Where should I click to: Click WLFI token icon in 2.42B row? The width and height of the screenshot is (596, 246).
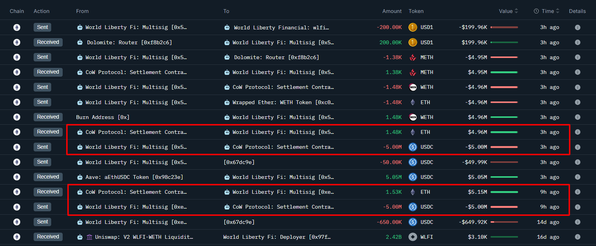pos(413,237)
